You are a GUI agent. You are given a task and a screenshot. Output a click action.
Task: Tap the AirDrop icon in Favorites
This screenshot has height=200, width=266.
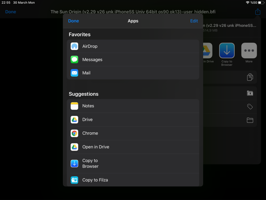coord(74,46)
